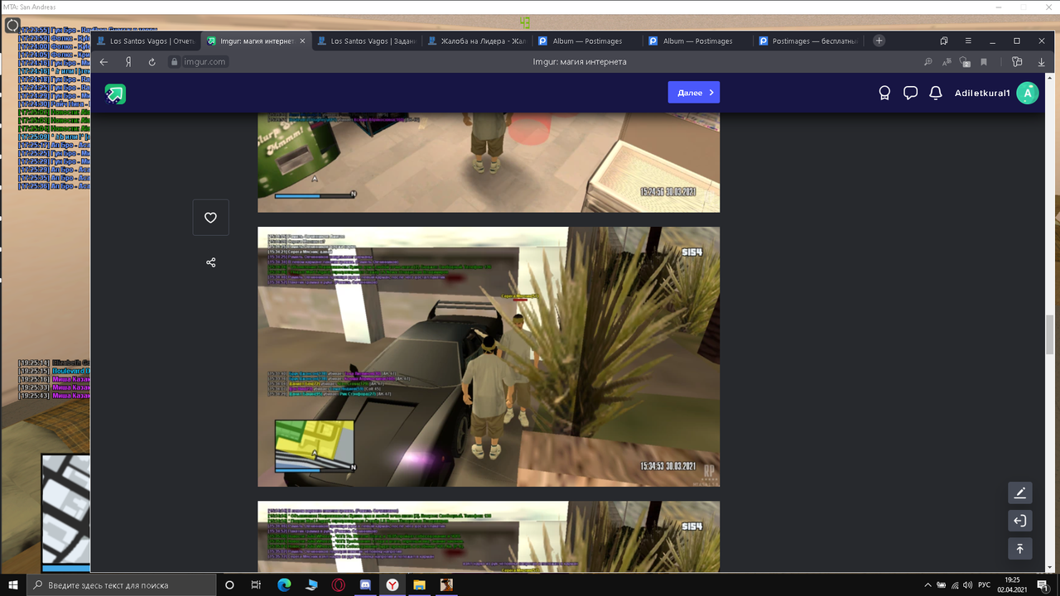The width and height of the screenshot is (1060, 596).
Task: Like the post with heart icon
Action: pos(210,218)
